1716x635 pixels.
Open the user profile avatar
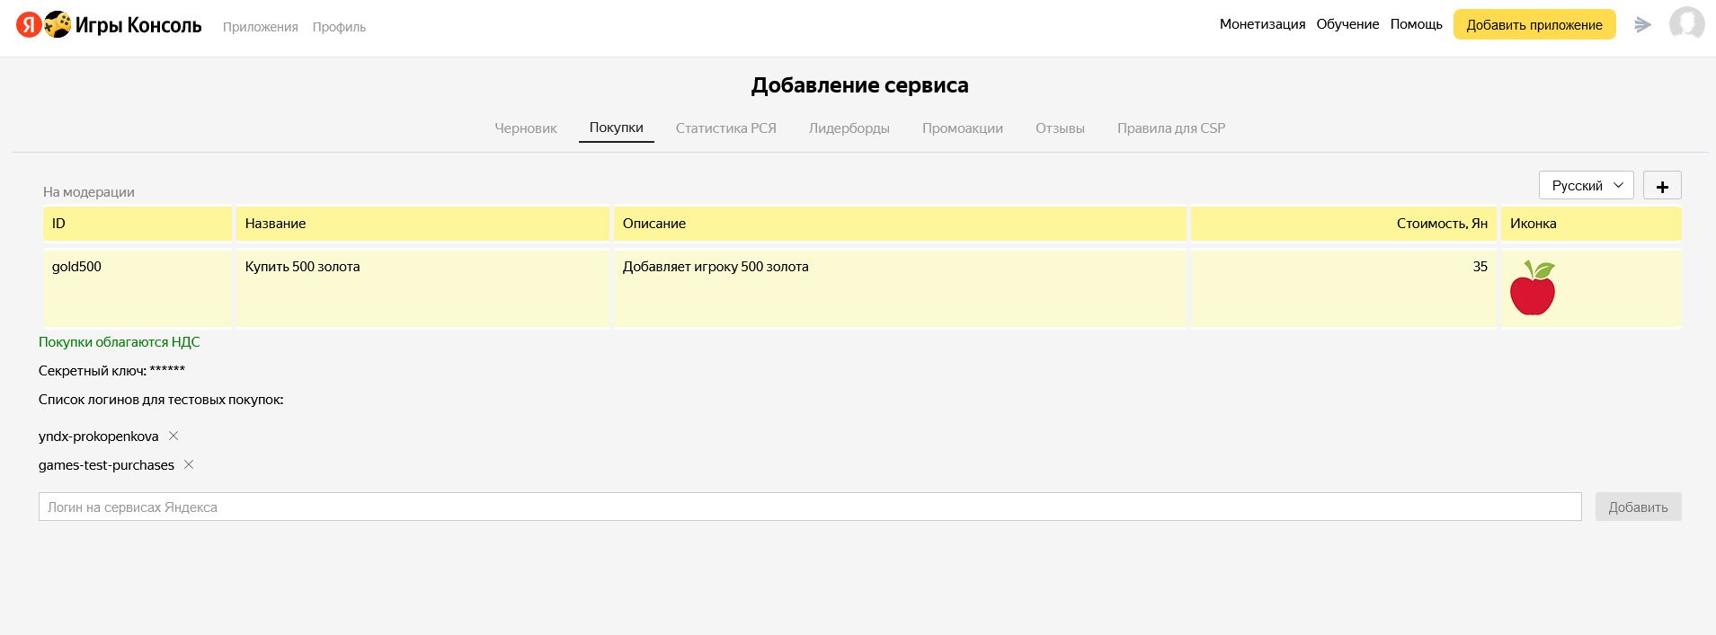coord(1686,24)
